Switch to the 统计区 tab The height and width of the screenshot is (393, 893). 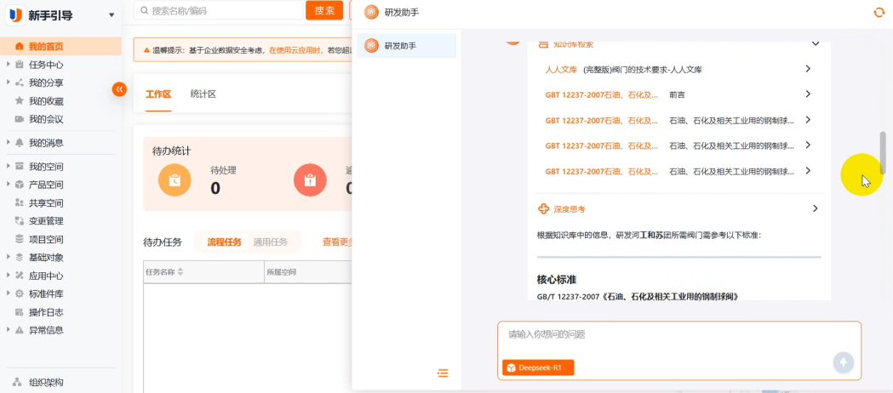pyautogui.click(x=203, y=94)
